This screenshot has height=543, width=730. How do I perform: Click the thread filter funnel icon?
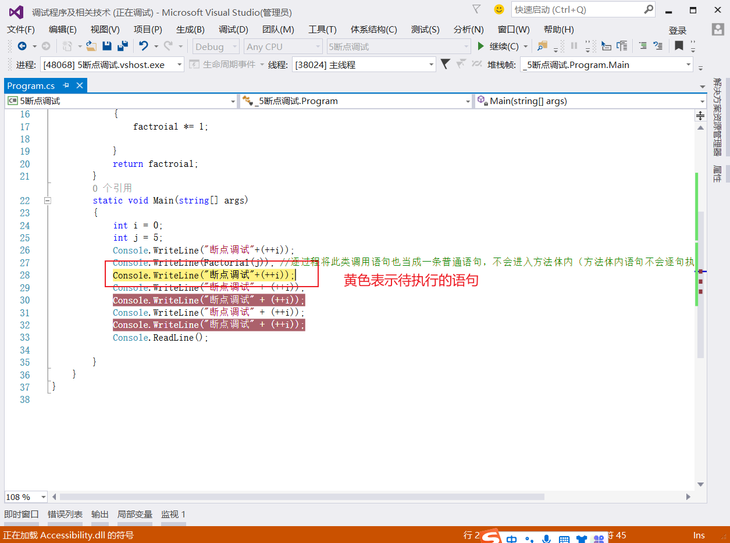tap(445, 64)
